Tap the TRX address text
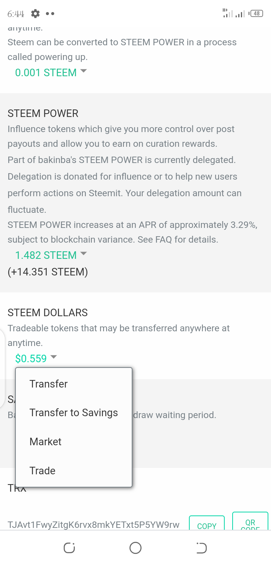This screenshot has width=271, height=566. (93, 524)
